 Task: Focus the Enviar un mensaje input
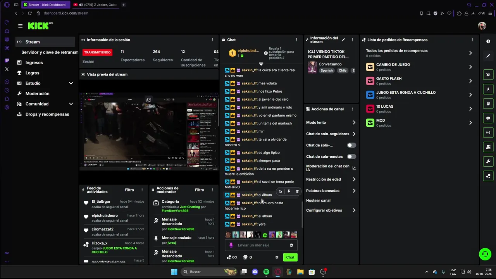coord(261,245)
